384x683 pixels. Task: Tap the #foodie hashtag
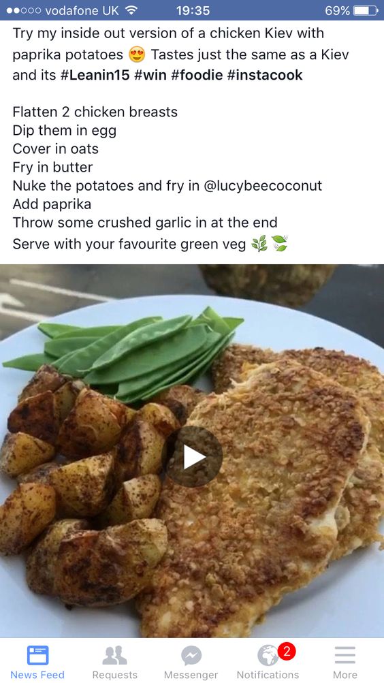[x=197, y=75]
